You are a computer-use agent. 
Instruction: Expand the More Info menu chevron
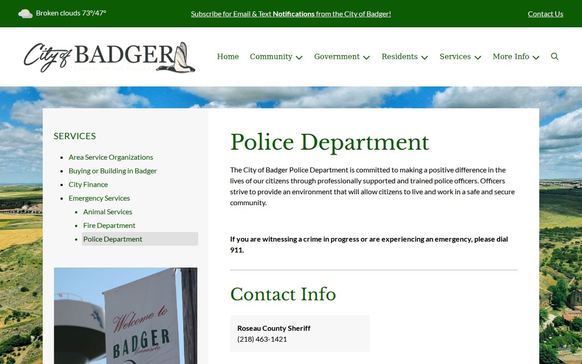tap(536, 57)
